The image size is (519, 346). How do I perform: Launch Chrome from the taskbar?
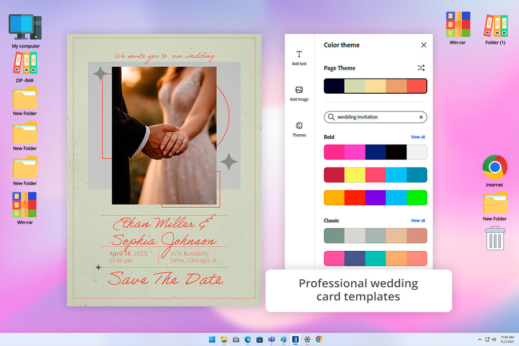tap(319, 339)
